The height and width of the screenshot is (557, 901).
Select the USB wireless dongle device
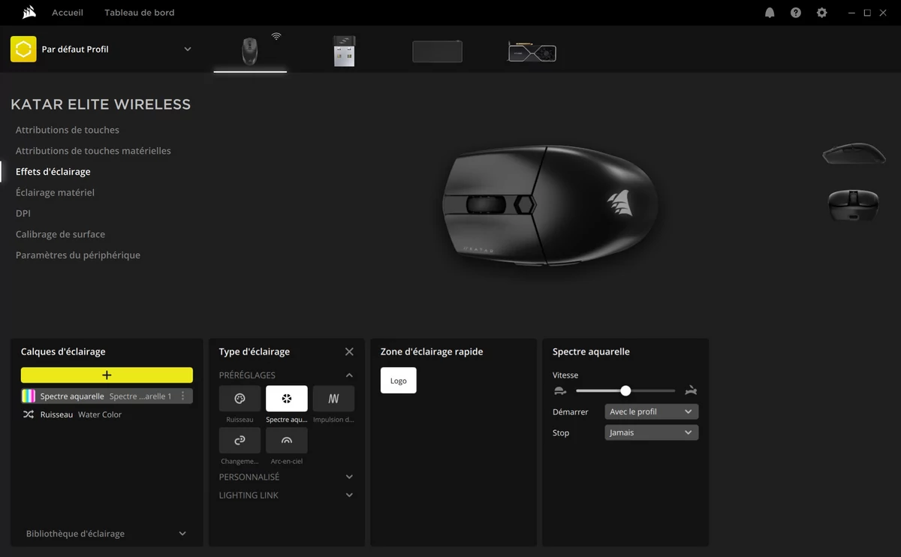coord(344,51)
